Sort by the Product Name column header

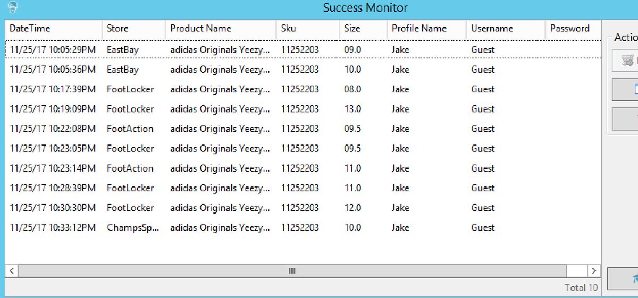pyautogui.click(x=221, y=29)
